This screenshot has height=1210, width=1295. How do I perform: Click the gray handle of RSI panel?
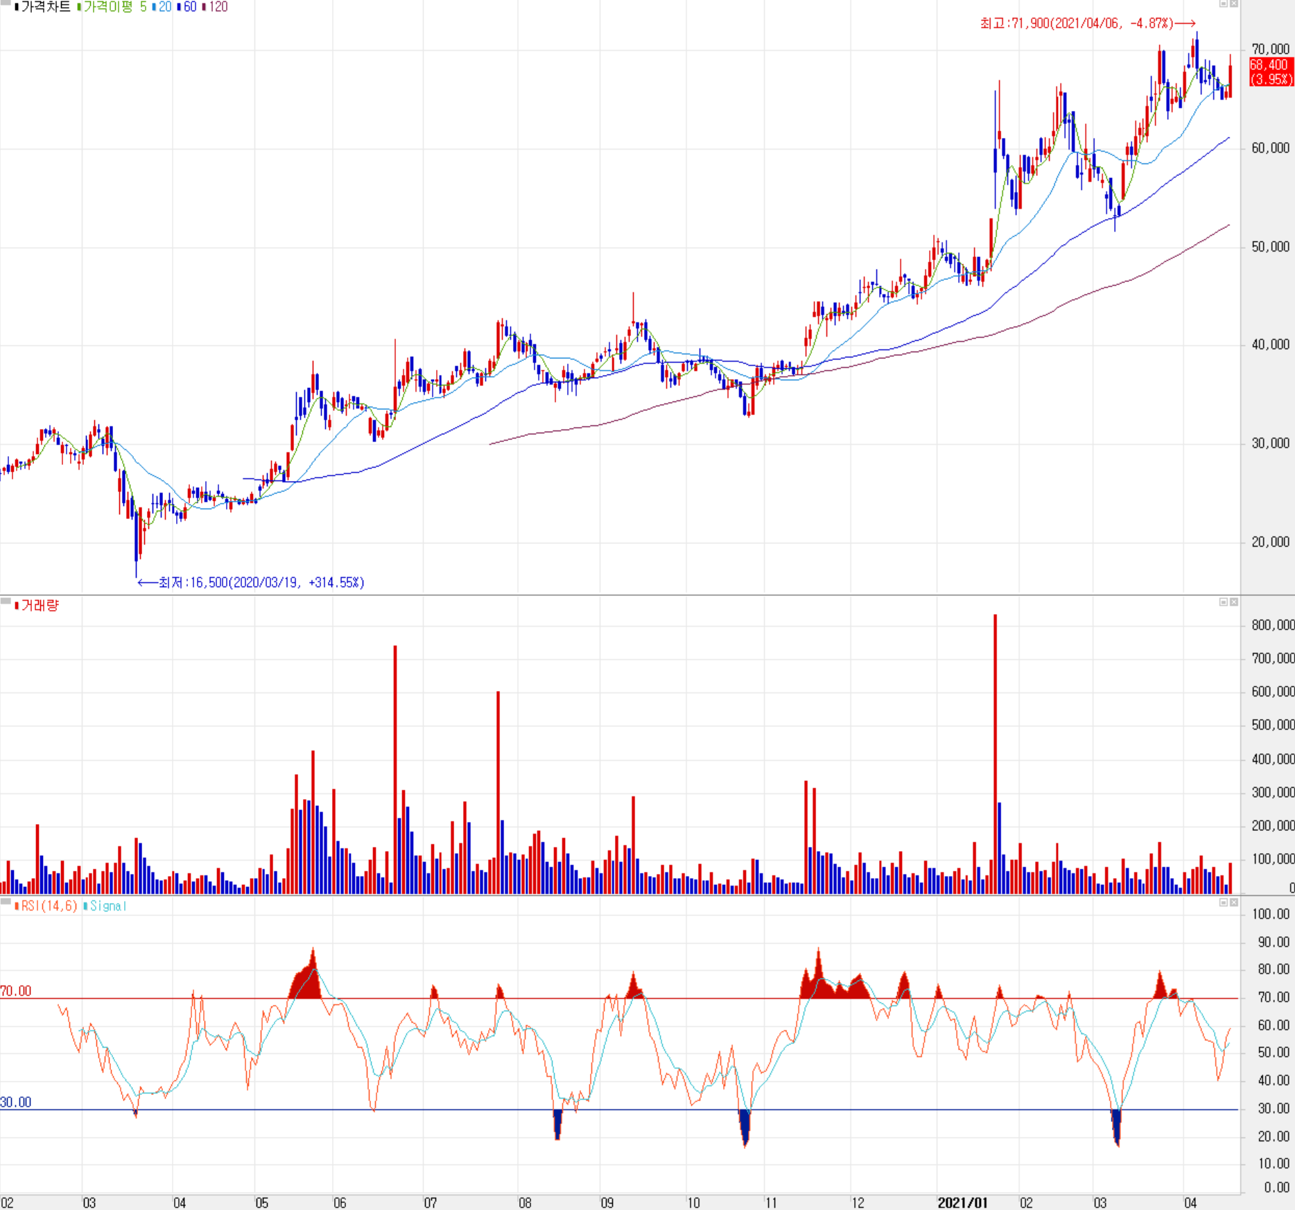[6, 901]
